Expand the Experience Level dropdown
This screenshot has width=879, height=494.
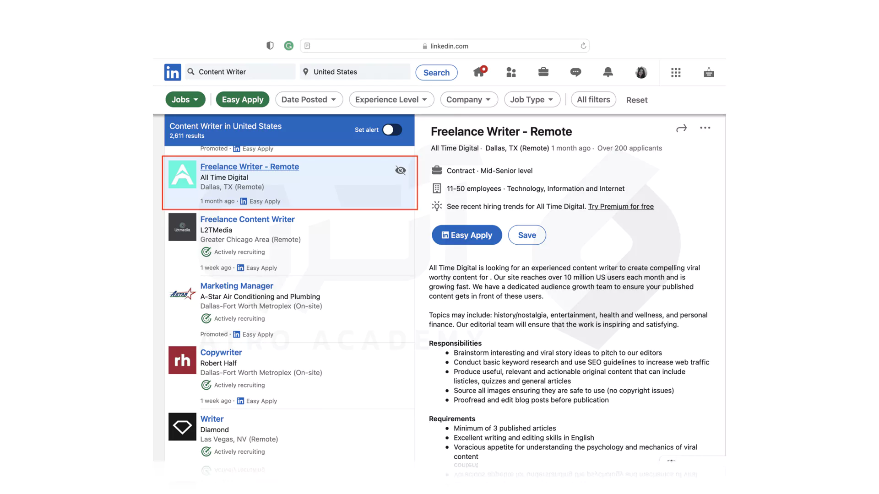click(x=391, y=100)
